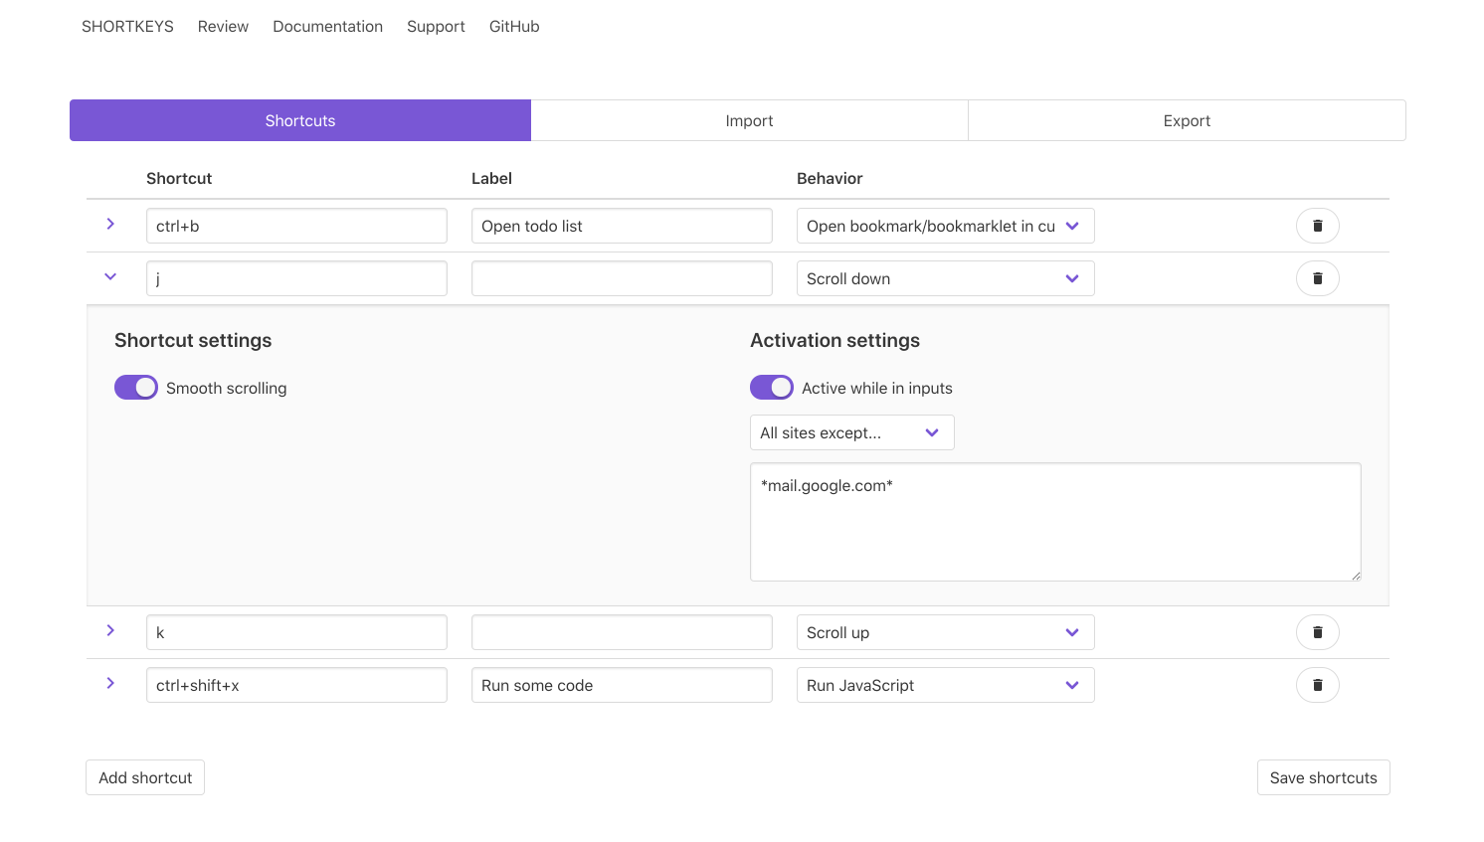The image size is (1484, 842).
Task: Delete the k shortcut row
Action: 1317,632
